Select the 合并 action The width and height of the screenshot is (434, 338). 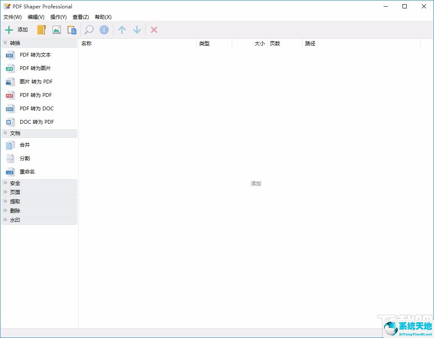coord(25,145)
